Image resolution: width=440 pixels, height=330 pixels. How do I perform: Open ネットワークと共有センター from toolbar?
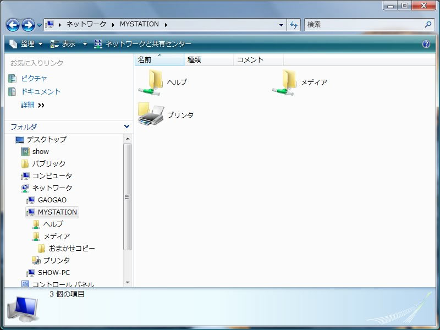(x=143, y=44)
